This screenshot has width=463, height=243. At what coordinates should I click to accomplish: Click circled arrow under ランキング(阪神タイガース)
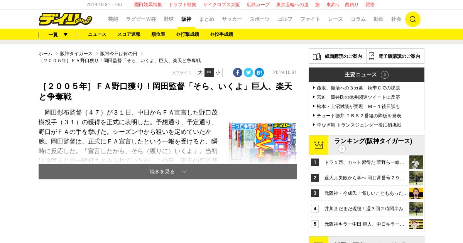point(342,149)
